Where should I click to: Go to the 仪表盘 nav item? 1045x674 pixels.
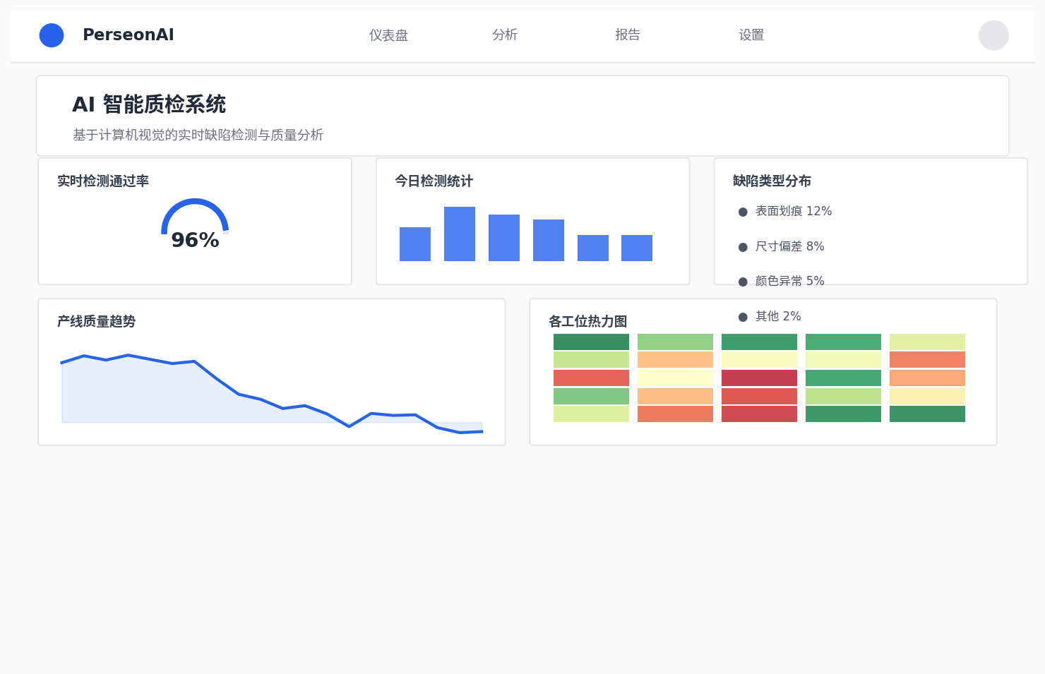pos(388,35)
